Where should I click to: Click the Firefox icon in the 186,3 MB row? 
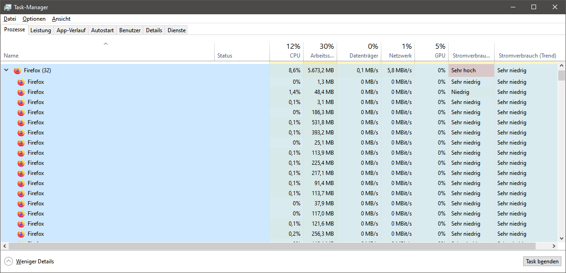pyautogui.click(x=21, y=112)
